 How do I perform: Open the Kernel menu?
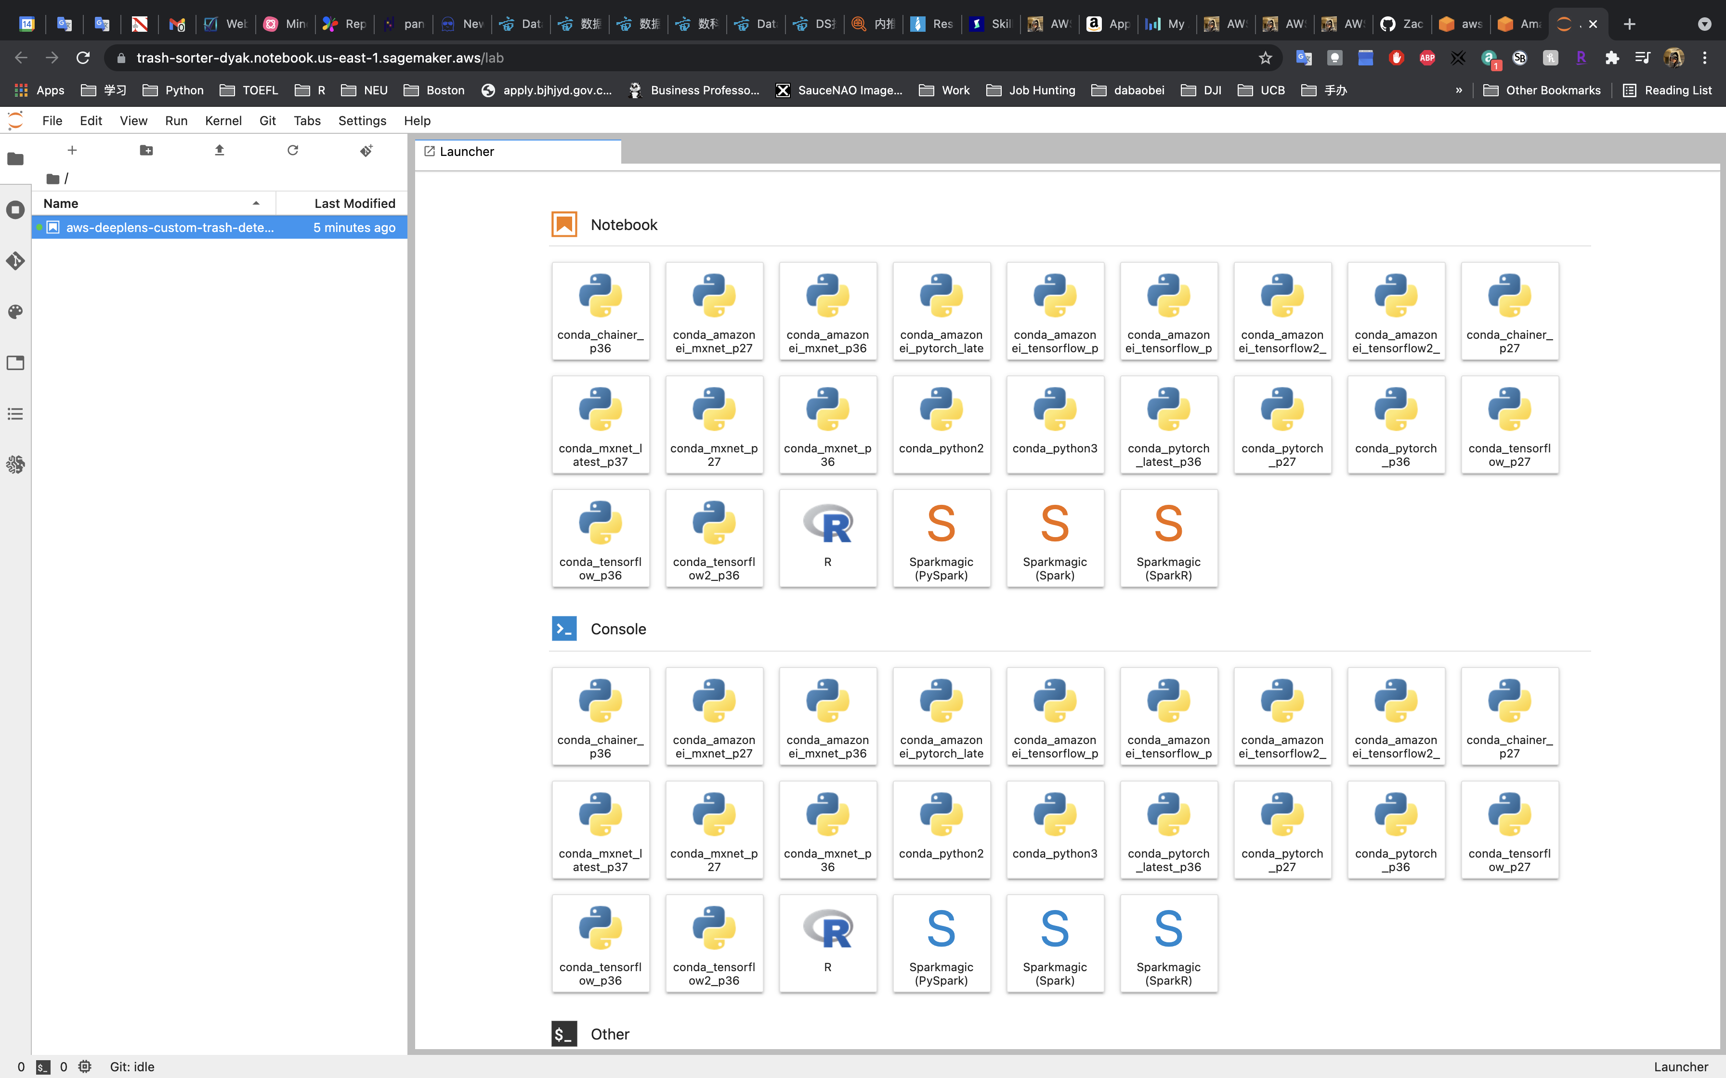pyautogui.click(x=222, y=120)
